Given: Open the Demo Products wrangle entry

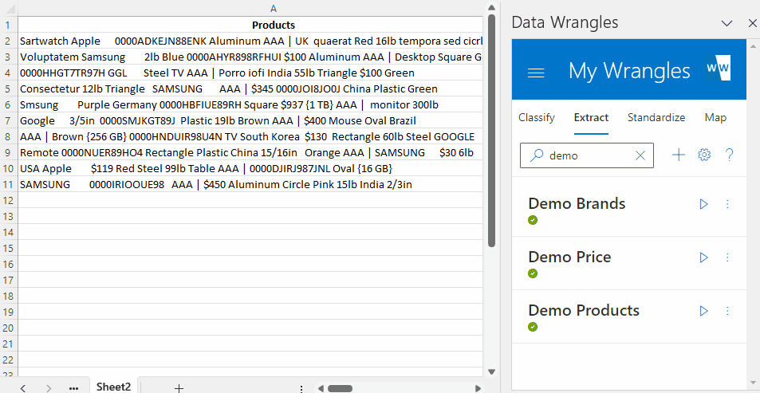Looking at the screenshot, I should 584,311.
